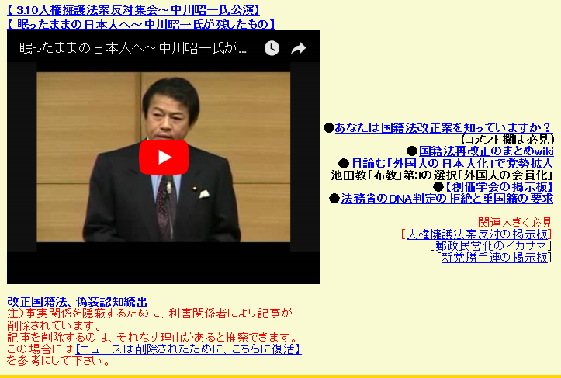Click text '削除されています。'
The width and height of the screenshot is (561, 378).
(54, 325)
